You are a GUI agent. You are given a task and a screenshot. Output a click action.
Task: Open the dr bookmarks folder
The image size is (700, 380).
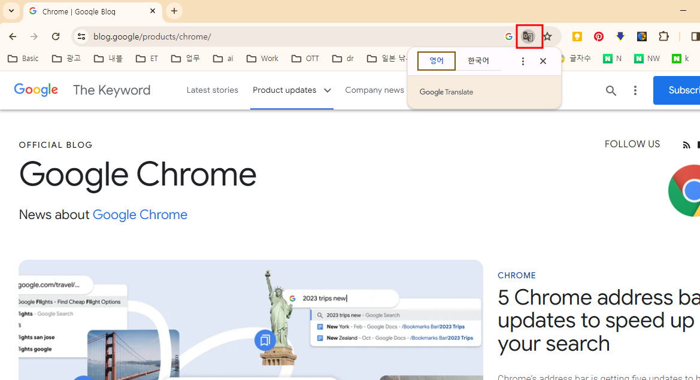pyautogui.click(x=343, y=59)
